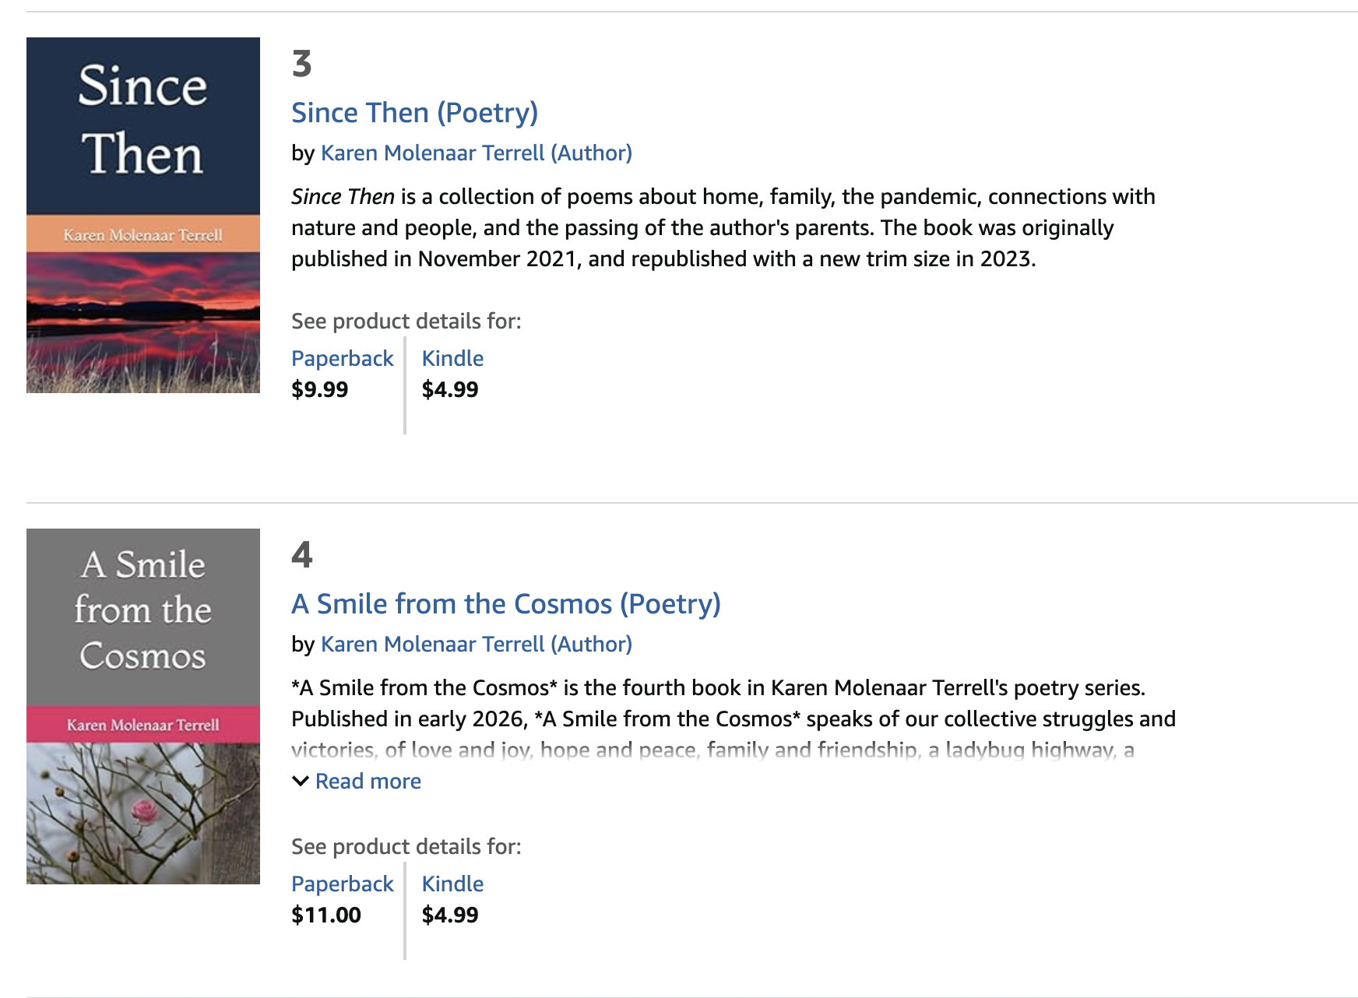Click the chevron arrow beside Read more
The width and height of the screenshot is (1358, 998).
[301, 781]
